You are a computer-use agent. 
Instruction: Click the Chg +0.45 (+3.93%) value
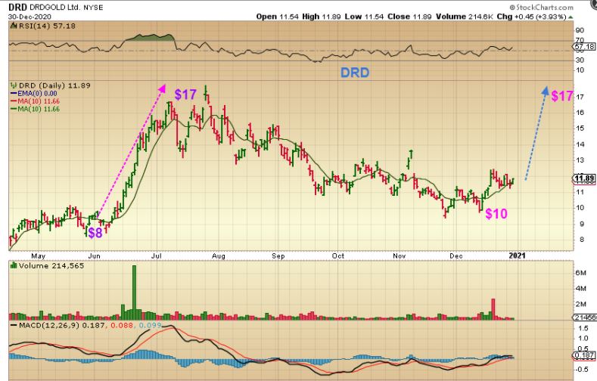point(532,17)
